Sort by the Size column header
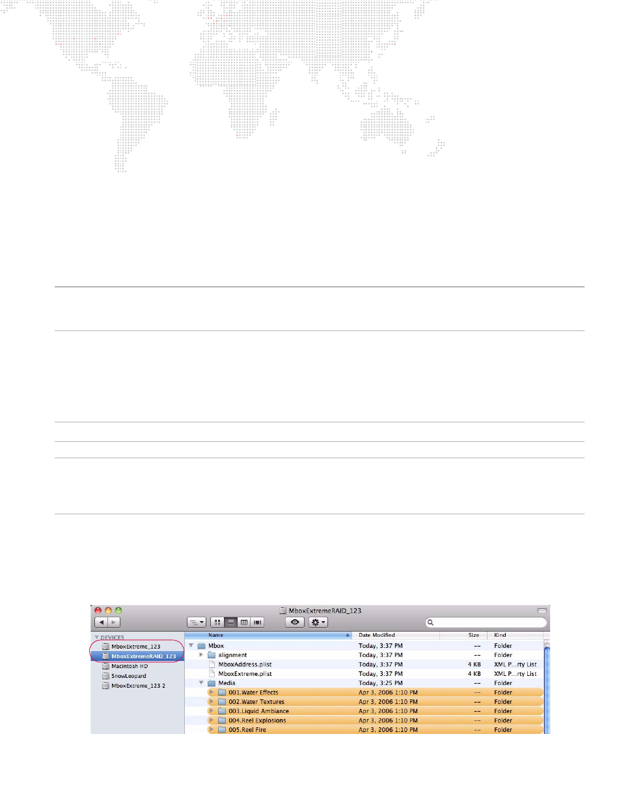The height and width of the screenshot is (805, 621). 463,635
